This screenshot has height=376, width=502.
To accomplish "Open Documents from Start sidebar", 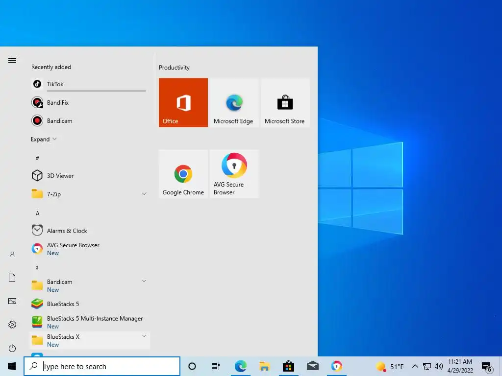I will tap(12, 278).
